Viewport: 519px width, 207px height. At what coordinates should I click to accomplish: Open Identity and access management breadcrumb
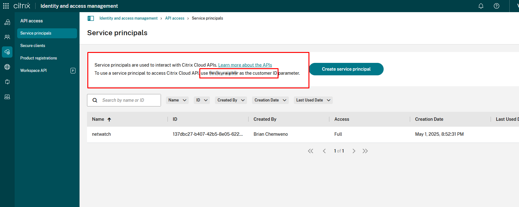(129, 18)
